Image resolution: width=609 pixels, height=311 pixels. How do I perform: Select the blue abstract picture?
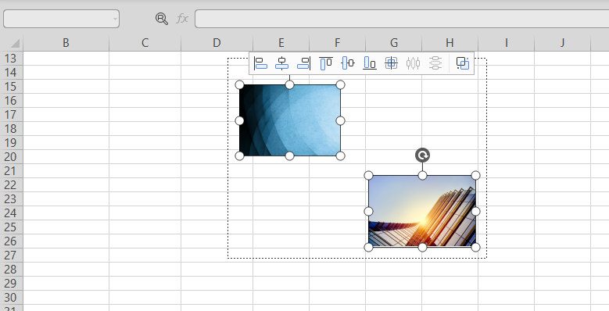tap(290, 120)
